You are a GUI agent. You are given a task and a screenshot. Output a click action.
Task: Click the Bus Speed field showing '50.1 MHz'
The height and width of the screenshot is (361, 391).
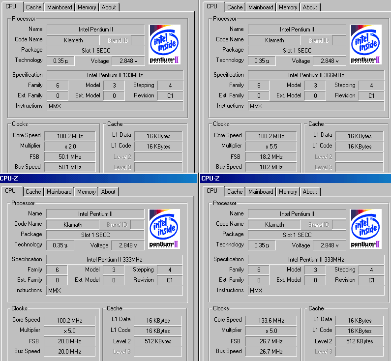click(70, 167)
